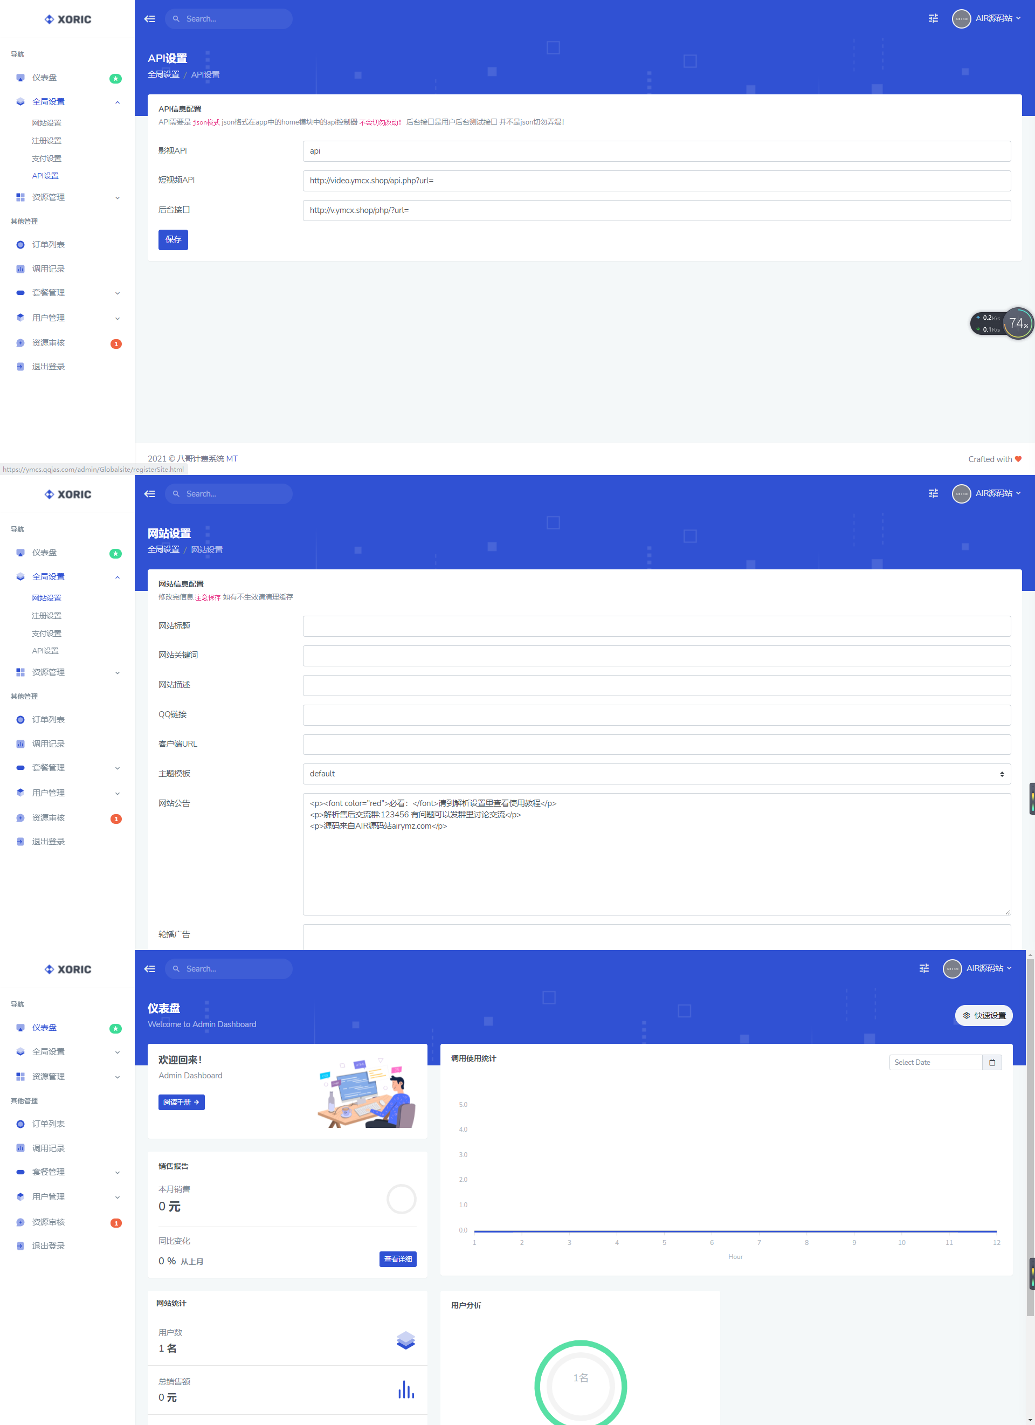Click the 全局设置 layers icon on 仪表盘 page

(x=20, y=1052)
